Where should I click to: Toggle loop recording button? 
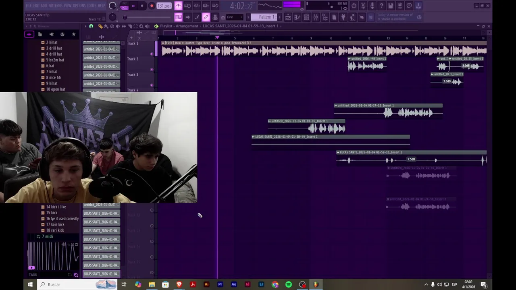coord(215,6)
